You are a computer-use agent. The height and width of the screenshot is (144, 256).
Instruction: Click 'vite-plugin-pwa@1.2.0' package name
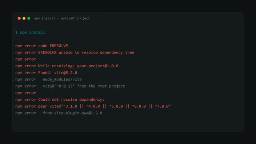tap(78, 113)
